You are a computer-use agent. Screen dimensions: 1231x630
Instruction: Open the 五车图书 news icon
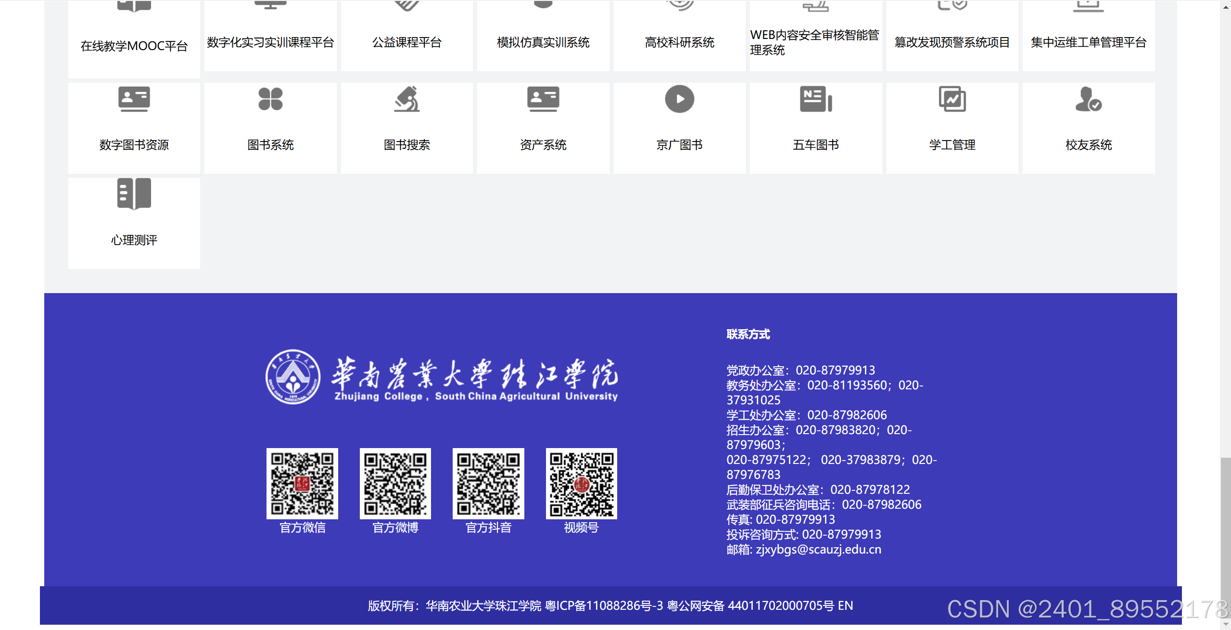click(816, 99)
